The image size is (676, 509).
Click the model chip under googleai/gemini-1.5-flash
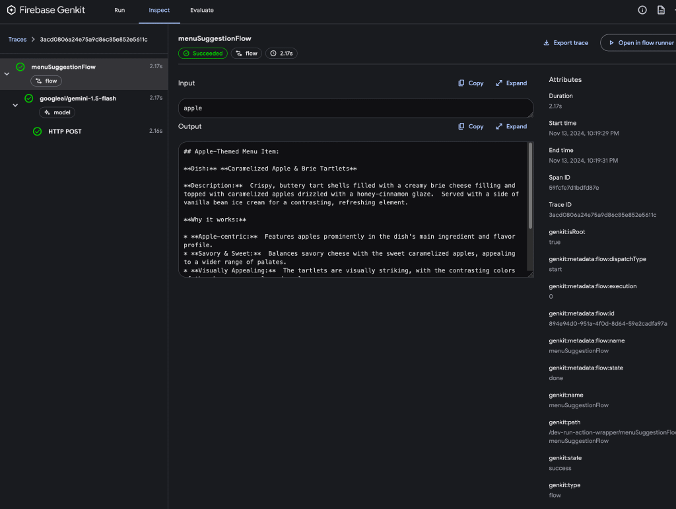point(57,112)
